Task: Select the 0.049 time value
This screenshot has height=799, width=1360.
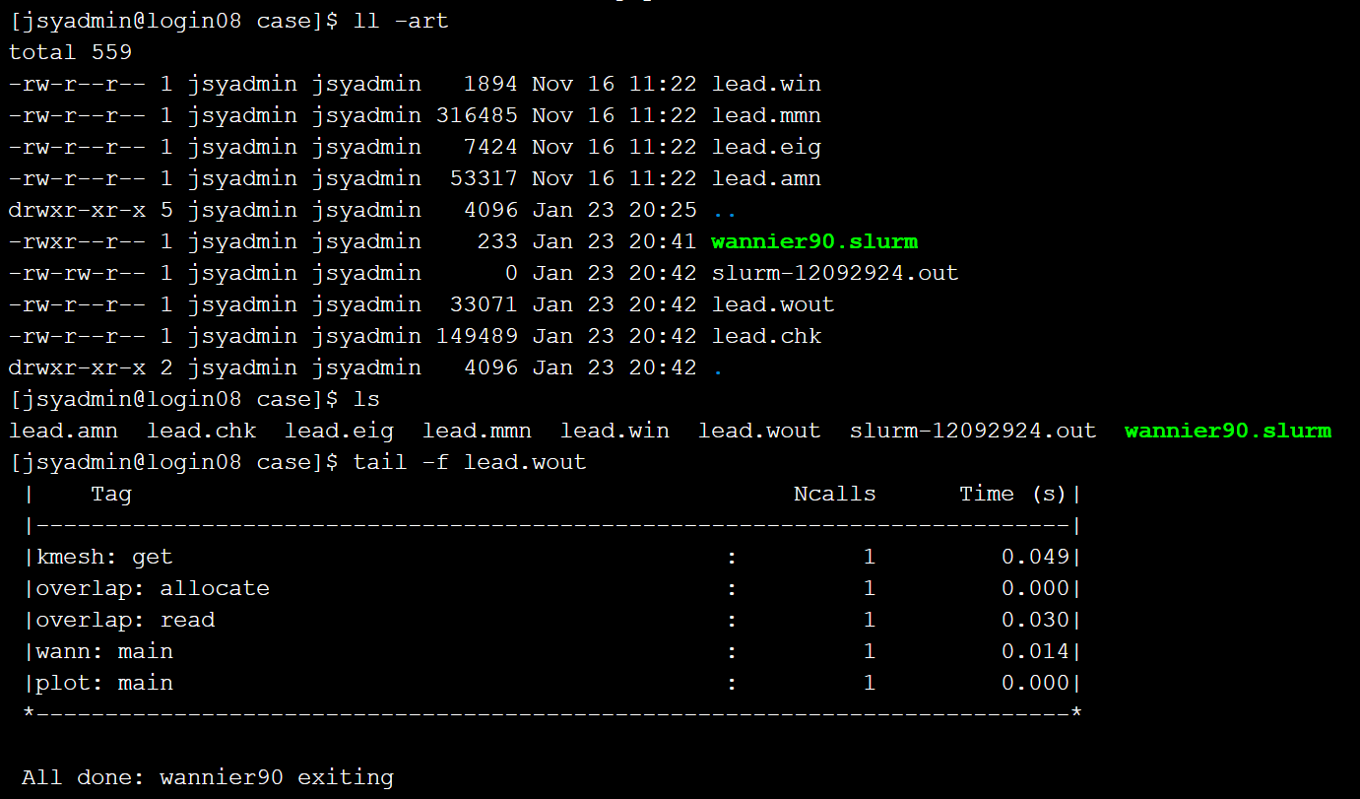Action: click(1035, 557)
